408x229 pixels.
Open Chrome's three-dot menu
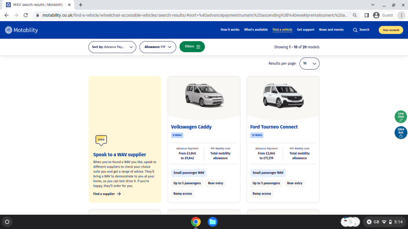coord(401,15)
